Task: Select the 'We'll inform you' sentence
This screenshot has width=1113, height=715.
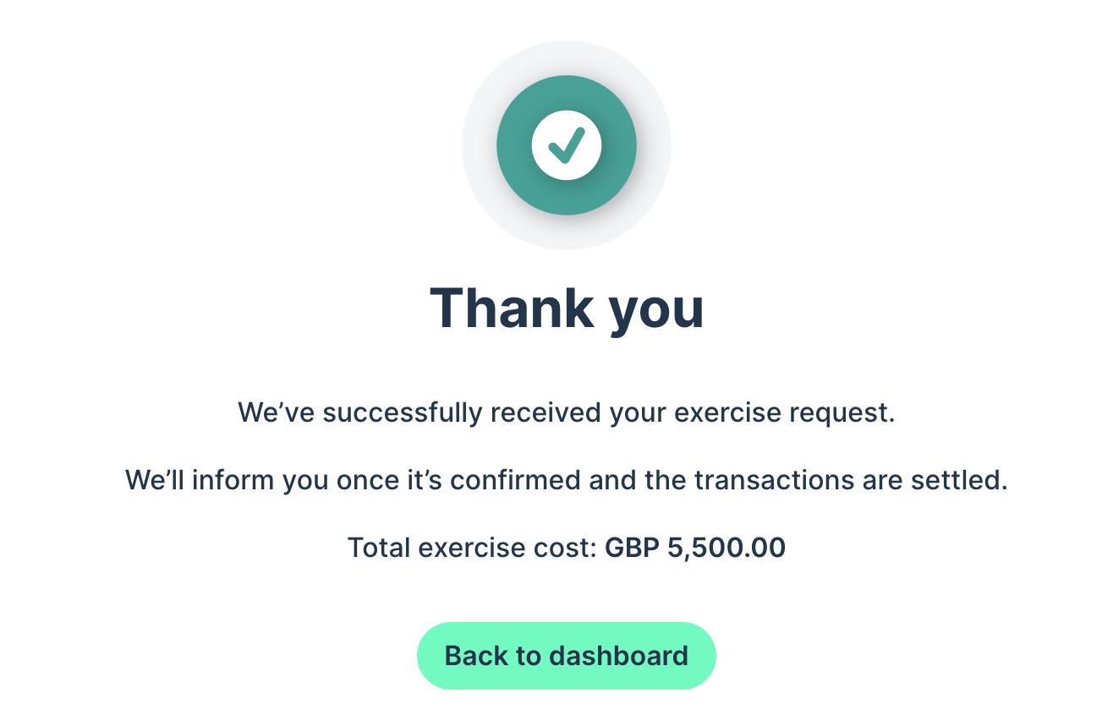Action: [567, 481]
